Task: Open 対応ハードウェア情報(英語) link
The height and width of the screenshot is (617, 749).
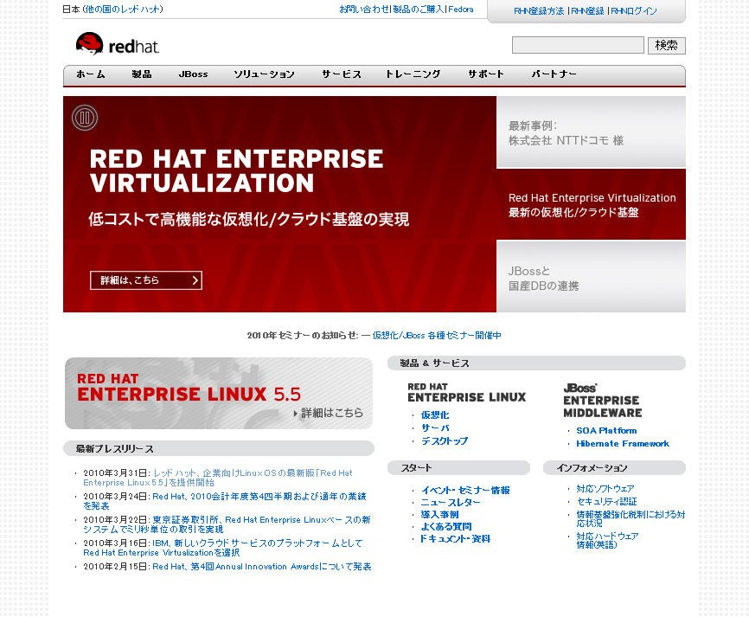Action: 607,541
